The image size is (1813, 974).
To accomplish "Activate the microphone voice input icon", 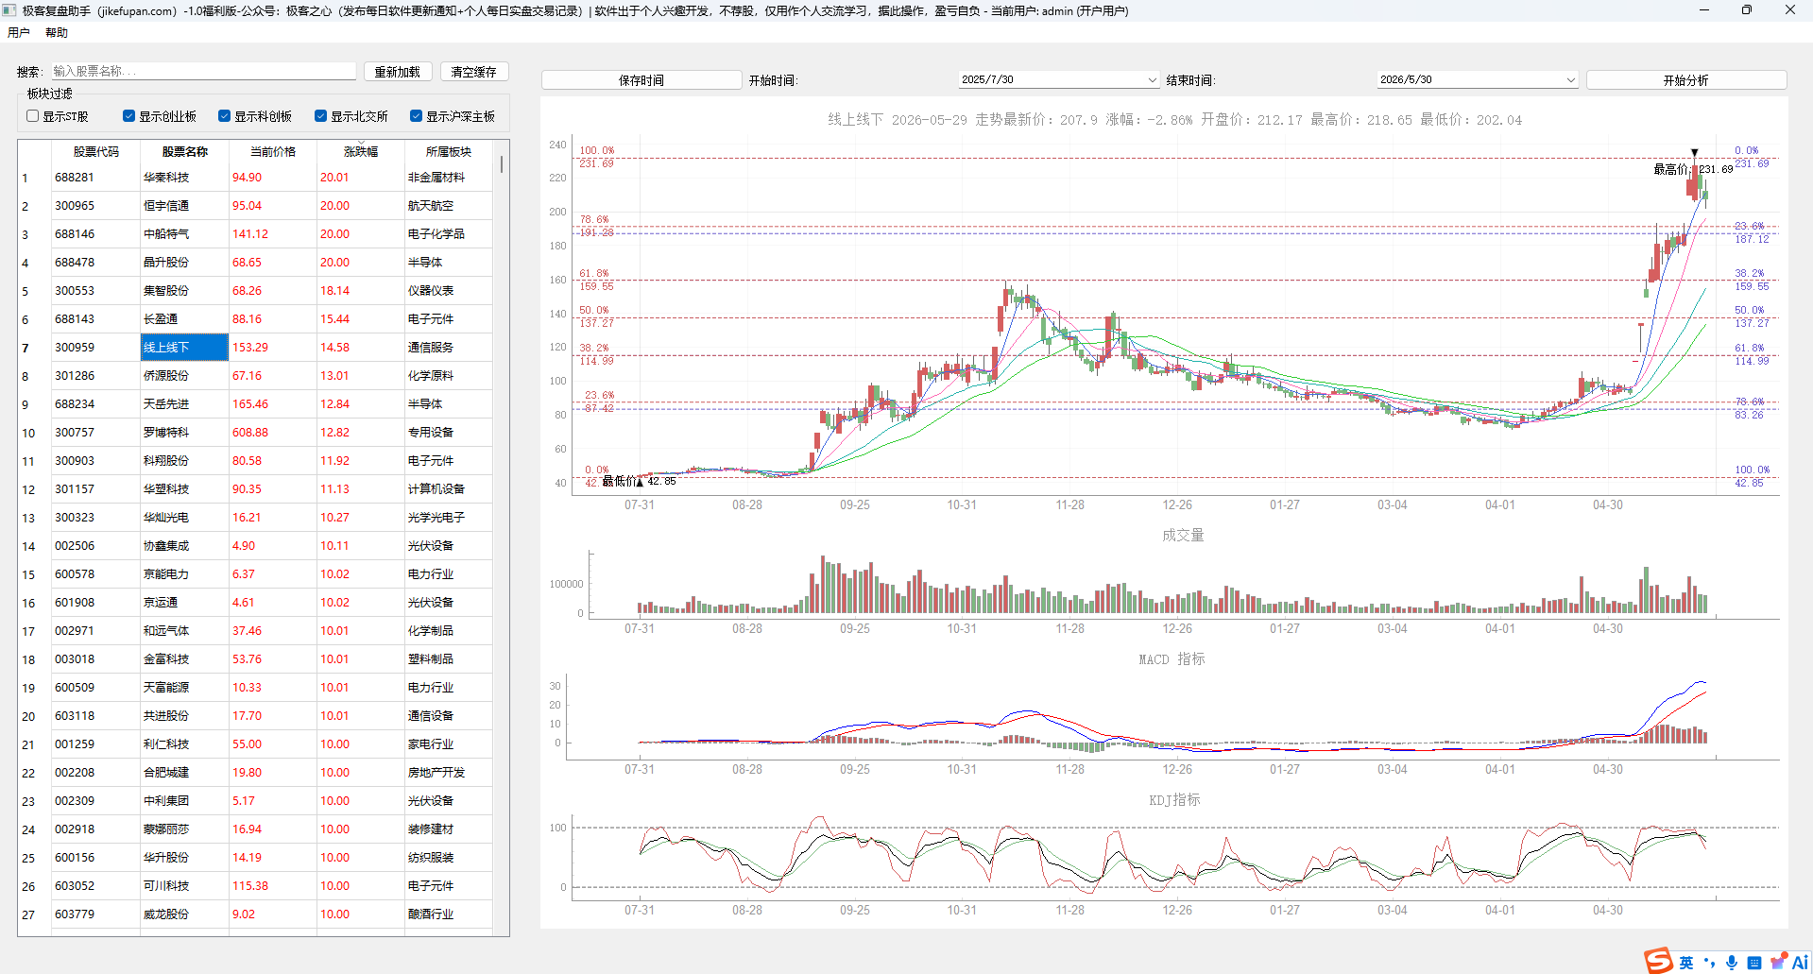I will (x=1732, y=963).
